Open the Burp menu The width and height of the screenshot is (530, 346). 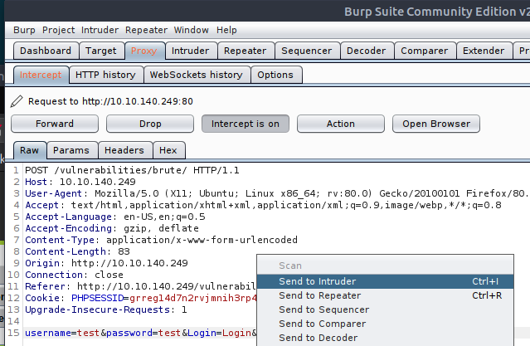[x=24, y=30]
